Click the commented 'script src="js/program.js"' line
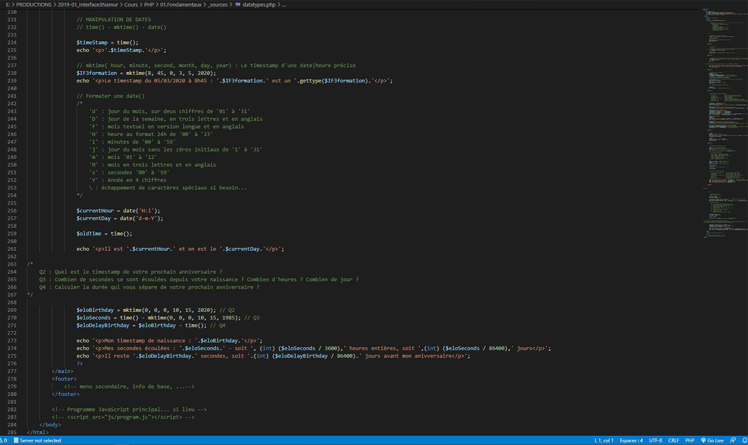The height and width of the screenshot is (445, 748). point(123,417)
